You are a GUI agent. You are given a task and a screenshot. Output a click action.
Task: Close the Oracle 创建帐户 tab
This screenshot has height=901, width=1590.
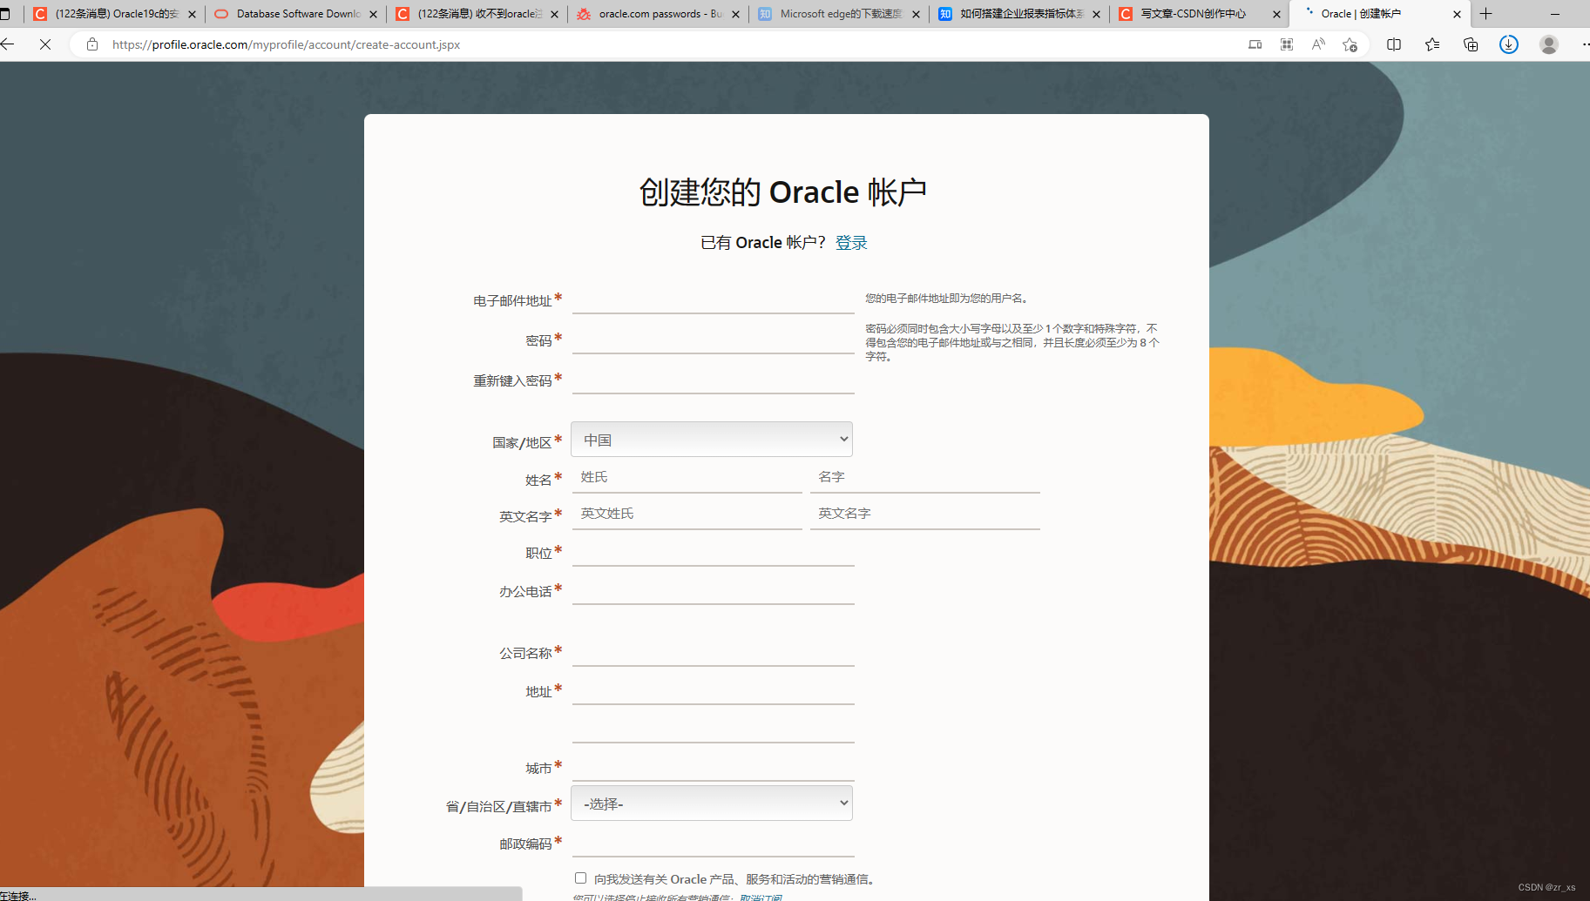pyautogui.click(x=1457, y=14)
